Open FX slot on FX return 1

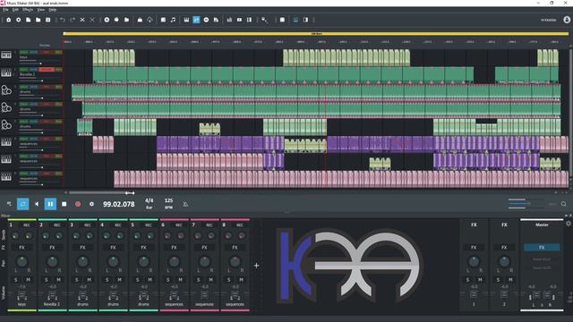click(474, 248)
